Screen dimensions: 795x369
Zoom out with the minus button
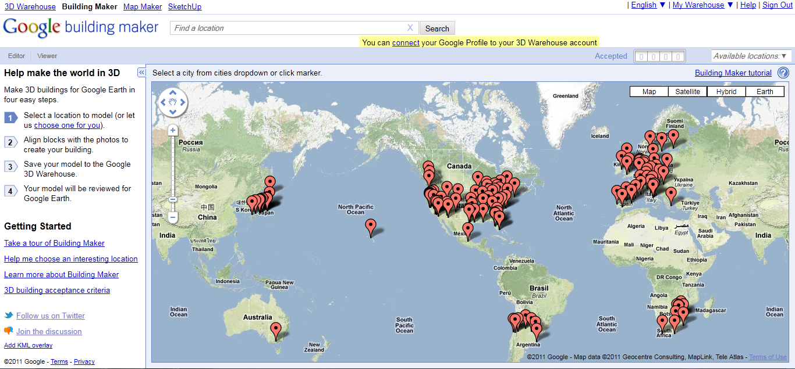click(173, 217)
